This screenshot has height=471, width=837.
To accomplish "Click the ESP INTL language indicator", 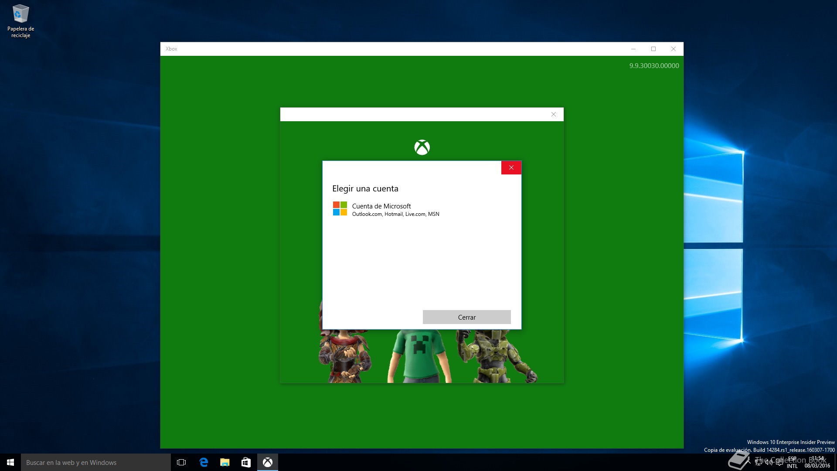I will pyautogui.click(x=792, y=462).
